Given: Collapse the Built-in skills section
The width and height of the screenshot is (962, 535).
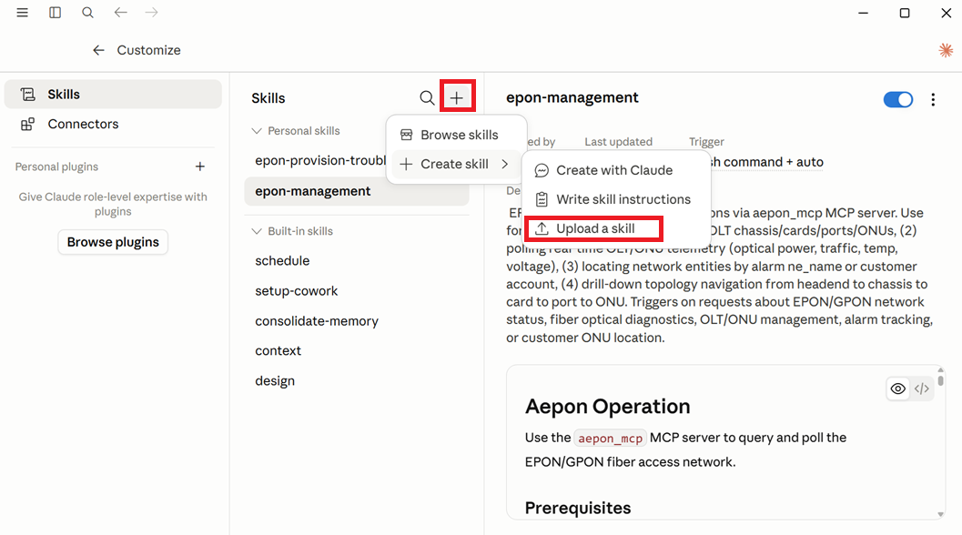Looking at the screenshot, I should point(257,231).
